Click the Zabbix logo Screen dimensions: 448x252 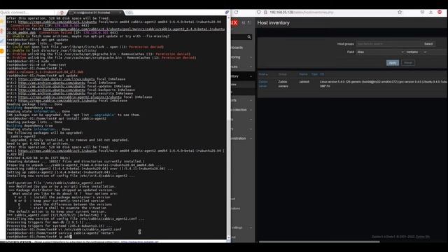click(234, 23)
